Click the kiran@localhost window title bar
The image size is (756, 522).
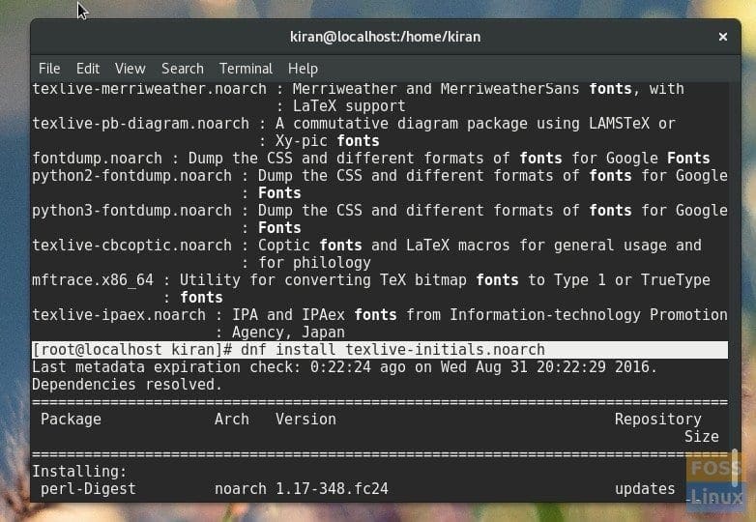pos(385,37)
